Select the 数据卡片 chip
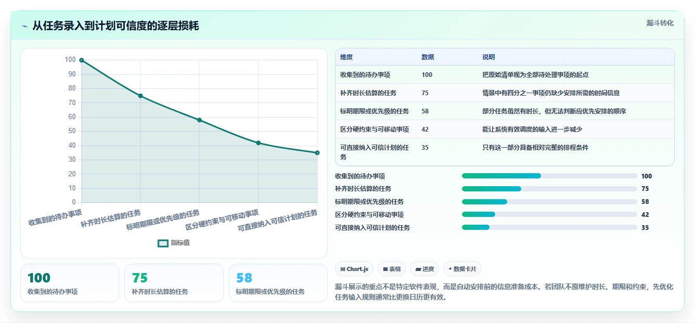The height and width of the screenshot is (323, 695). click(x=462, y=269)
